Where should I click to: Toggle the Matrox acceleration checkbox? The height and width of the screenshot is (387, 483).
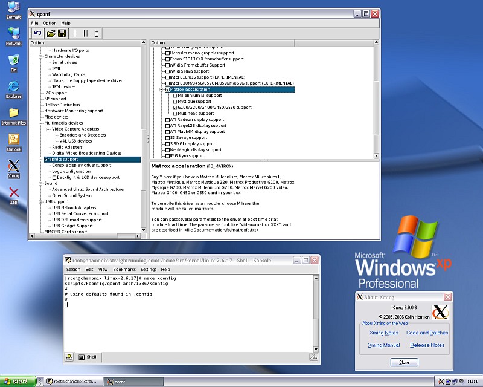click(168, 89)
